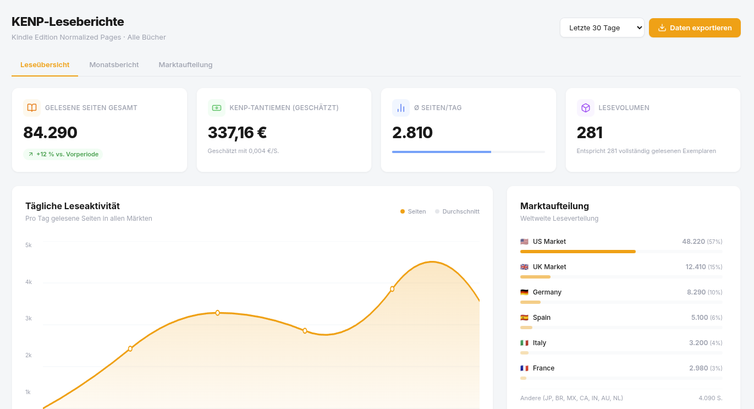Click the green banknote icon for KENP-Tantiemen
This screenshot has width=754, height=409.
(x=217, y=108)
